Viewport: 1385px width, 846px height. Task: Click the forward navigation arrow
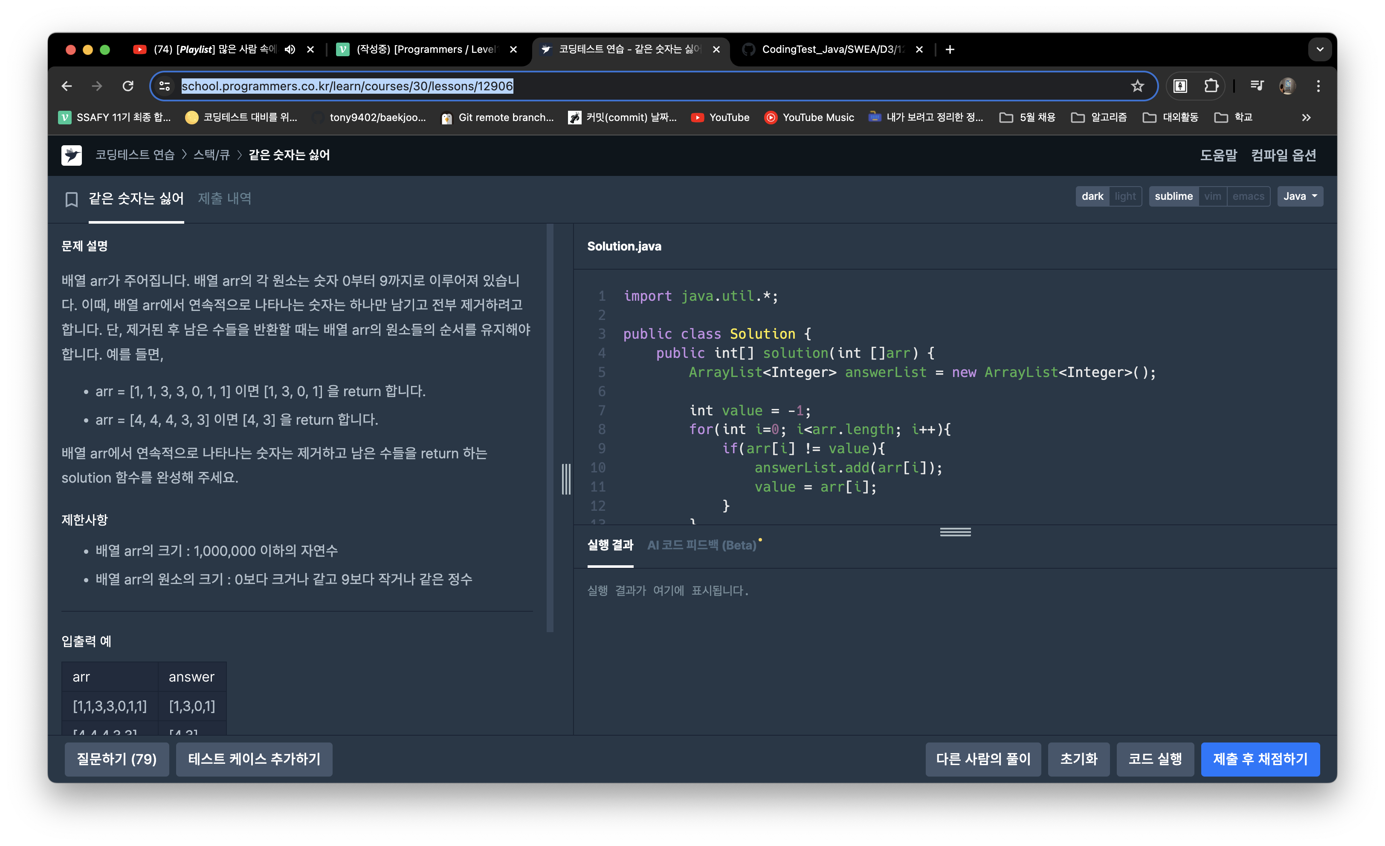point(95,86)
